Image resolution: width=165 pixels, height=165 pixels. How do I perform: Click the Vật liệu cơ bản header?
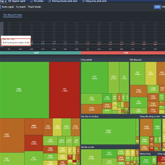87,147
